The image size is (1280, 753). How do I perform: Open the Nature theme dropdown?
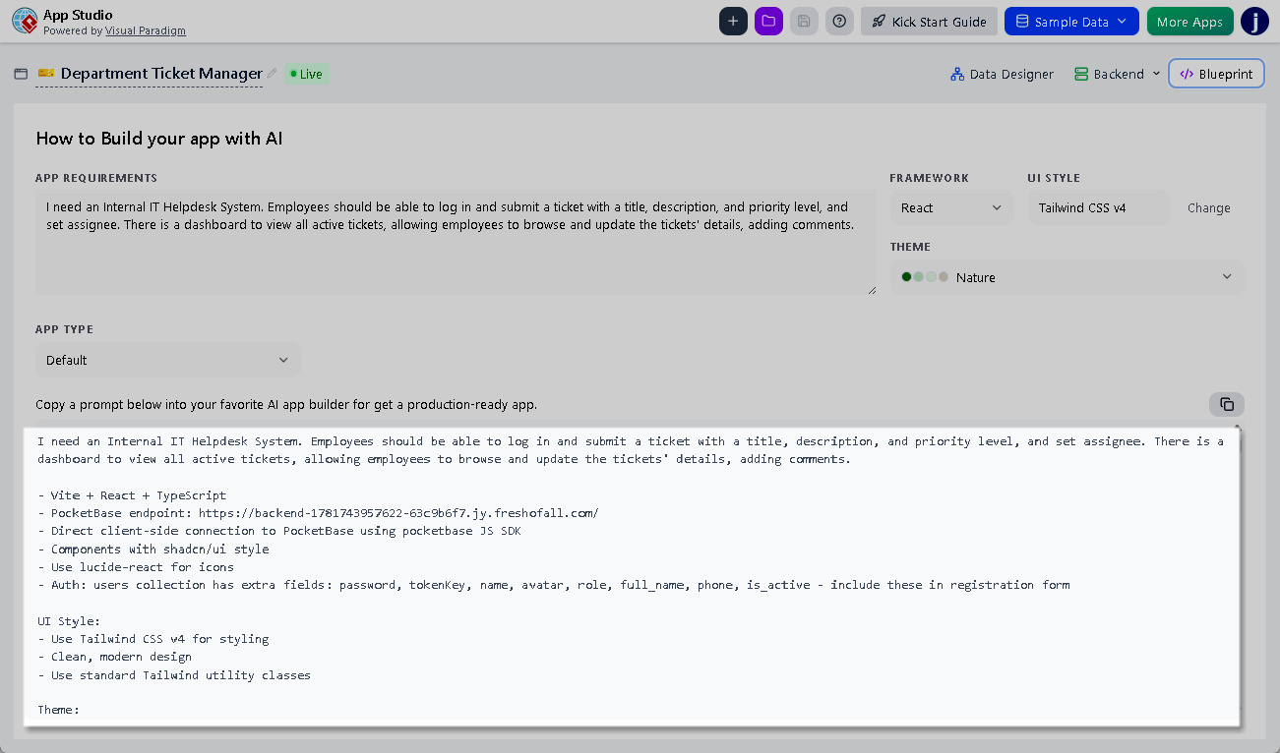[1067, 277]
